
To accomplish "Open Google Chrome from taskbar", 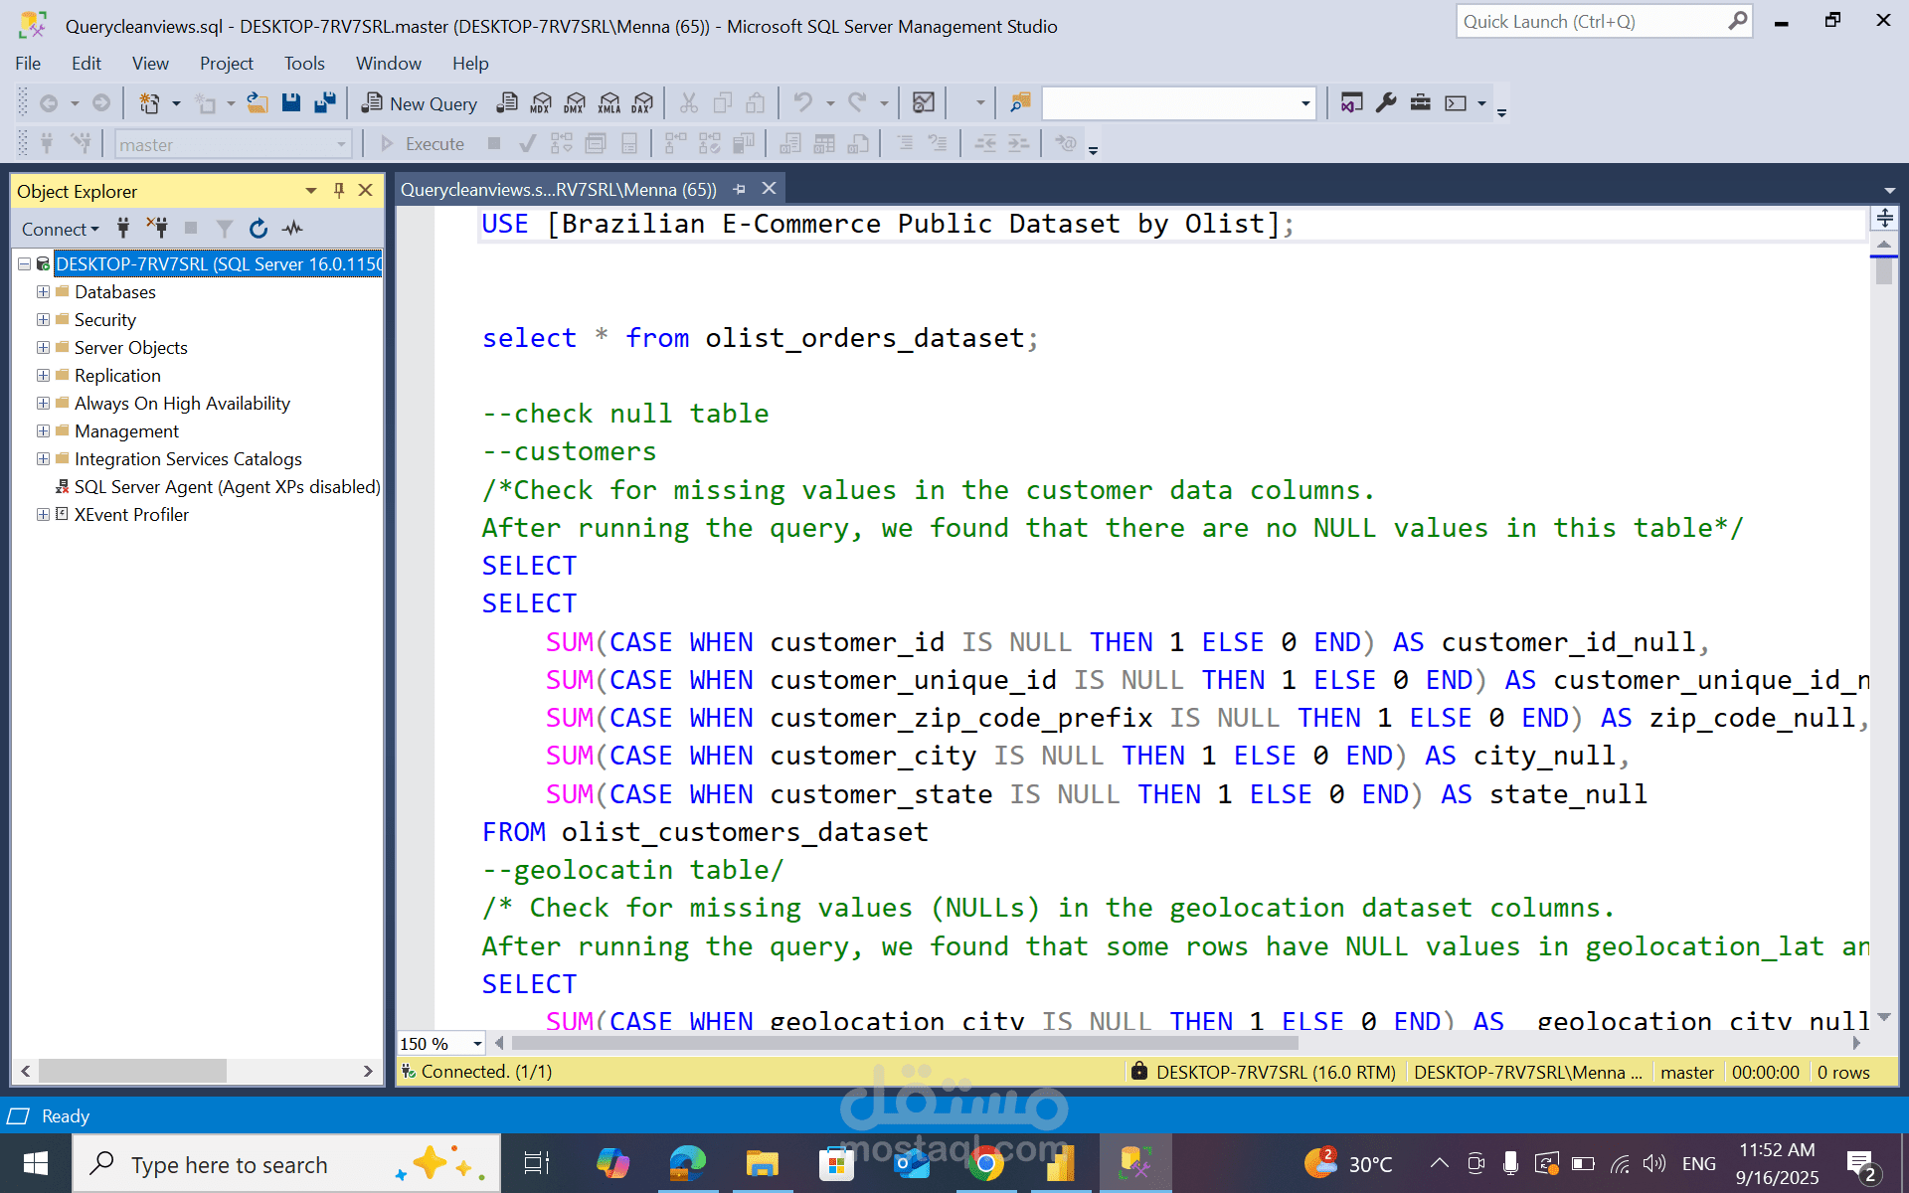I will [985, 1163].
